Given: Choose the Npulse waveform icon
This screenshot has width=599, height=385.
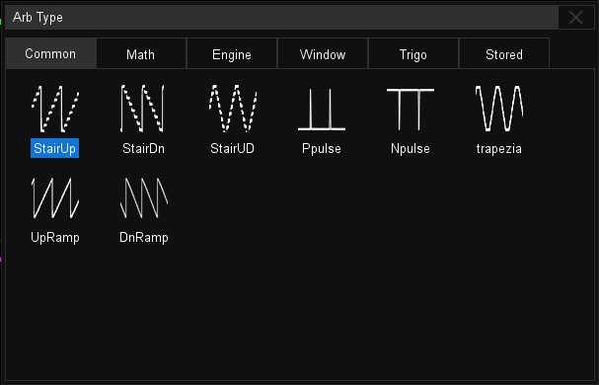Looking at the screenshot, I should [411, 110].
